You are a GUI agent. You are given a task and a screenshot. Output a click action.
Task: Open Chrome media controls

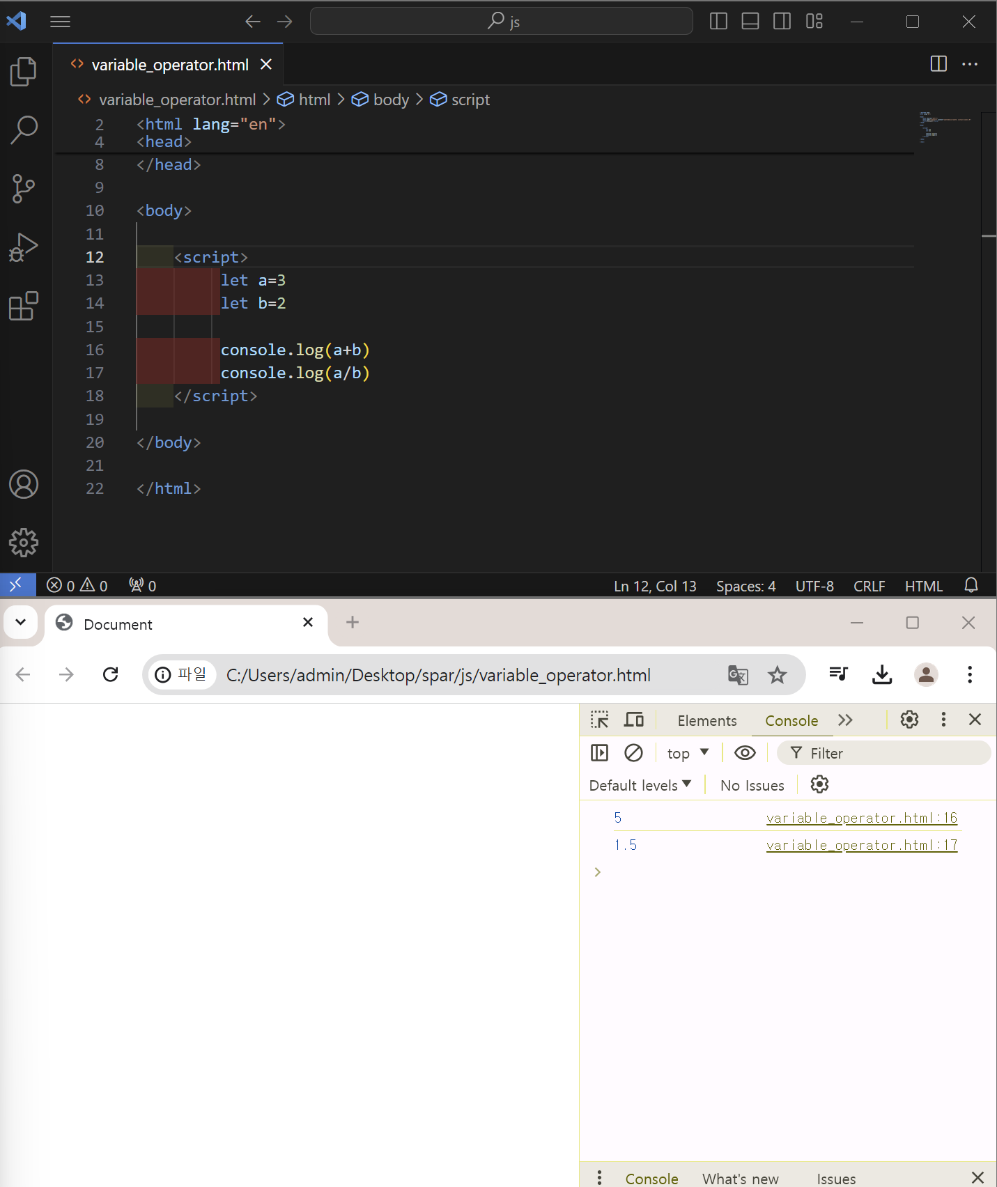click(x=838, y=674)
